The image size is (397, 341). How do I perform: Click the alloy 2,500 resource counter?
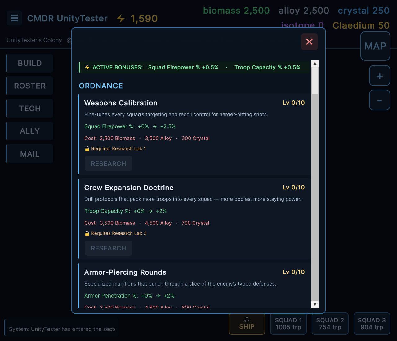(x=304, y=11)
